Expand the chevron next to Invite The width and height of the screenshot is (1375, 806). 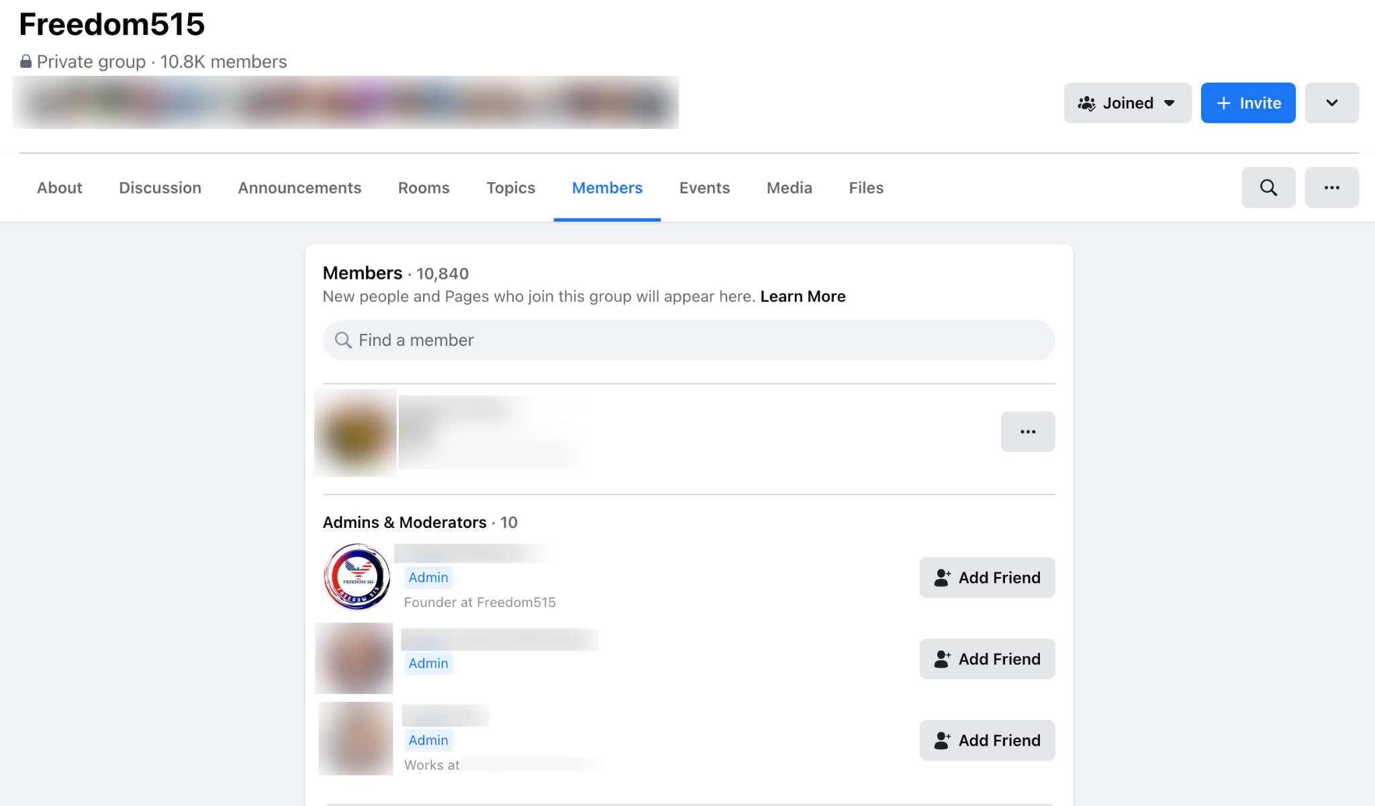coord(1331,102)
